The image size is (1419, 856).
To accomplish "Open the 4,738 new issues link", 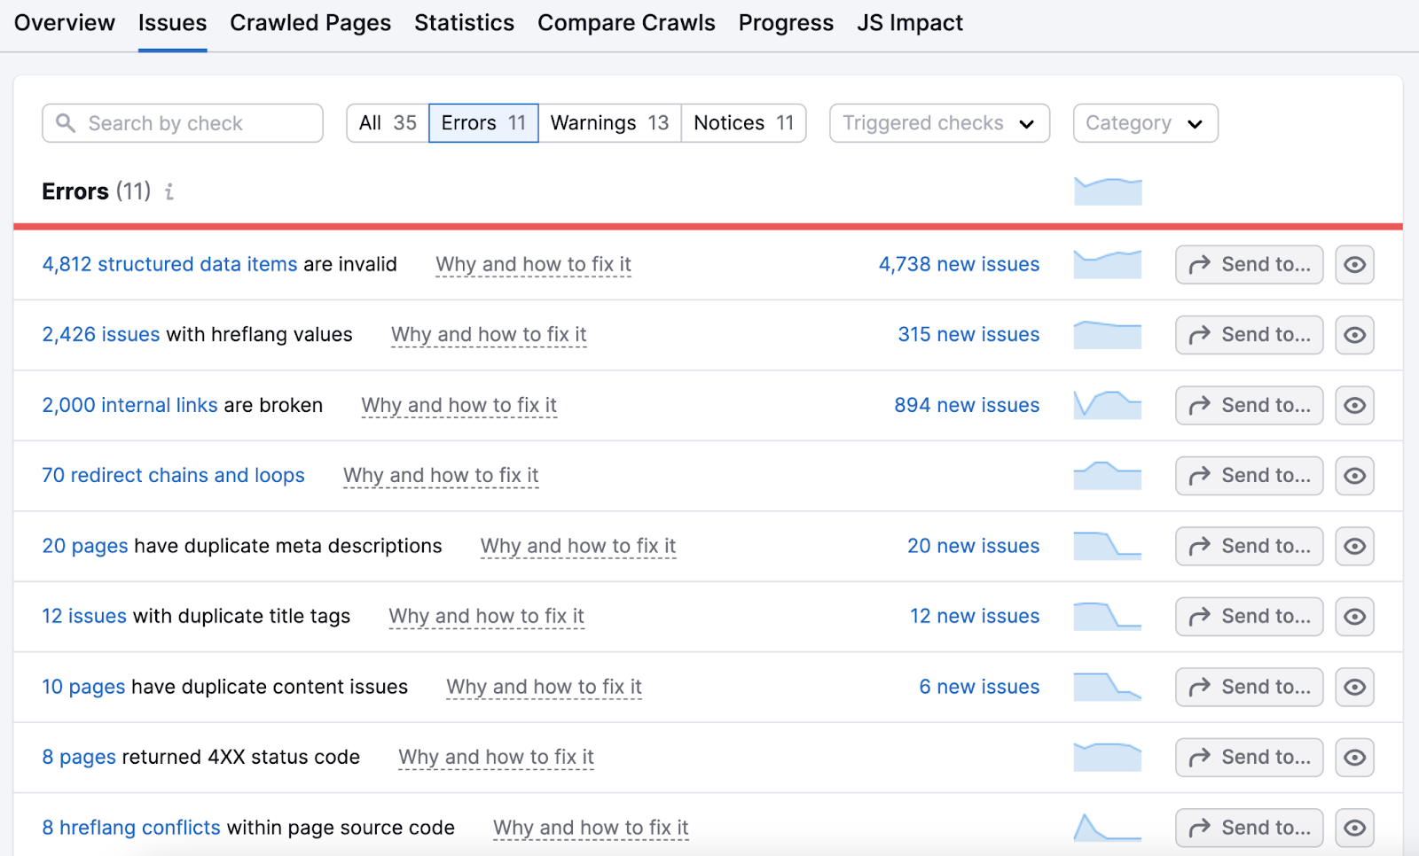I will pyautogui.click(x=959, y=264).
